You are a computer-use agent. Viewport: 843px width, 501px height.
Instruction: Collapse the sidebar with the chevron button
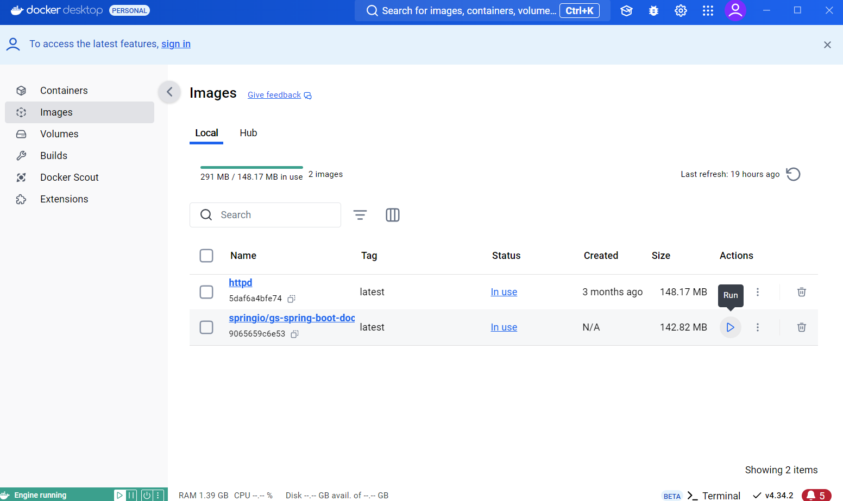pos(169,92)
